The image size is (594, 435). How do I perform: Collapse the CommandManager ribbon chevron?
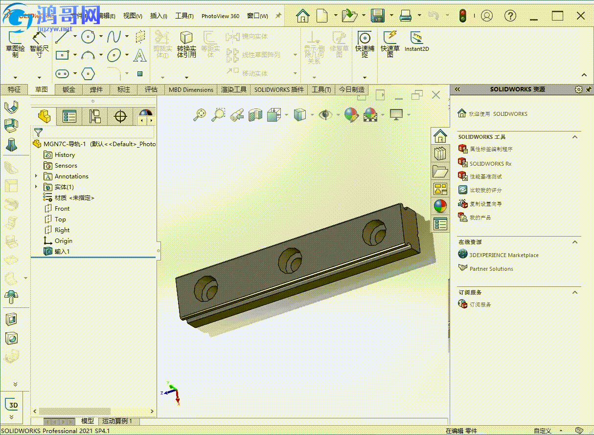click(584, 75)
